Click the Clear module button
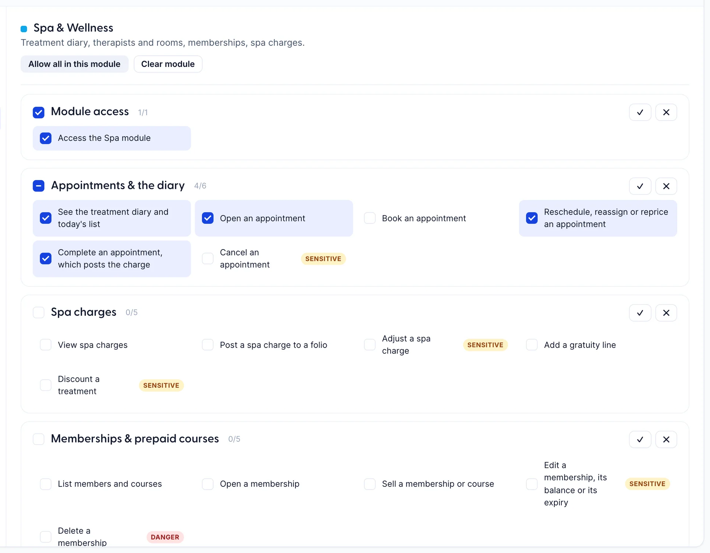This screenshot has width=710, height=553. [x=168, y=64]
